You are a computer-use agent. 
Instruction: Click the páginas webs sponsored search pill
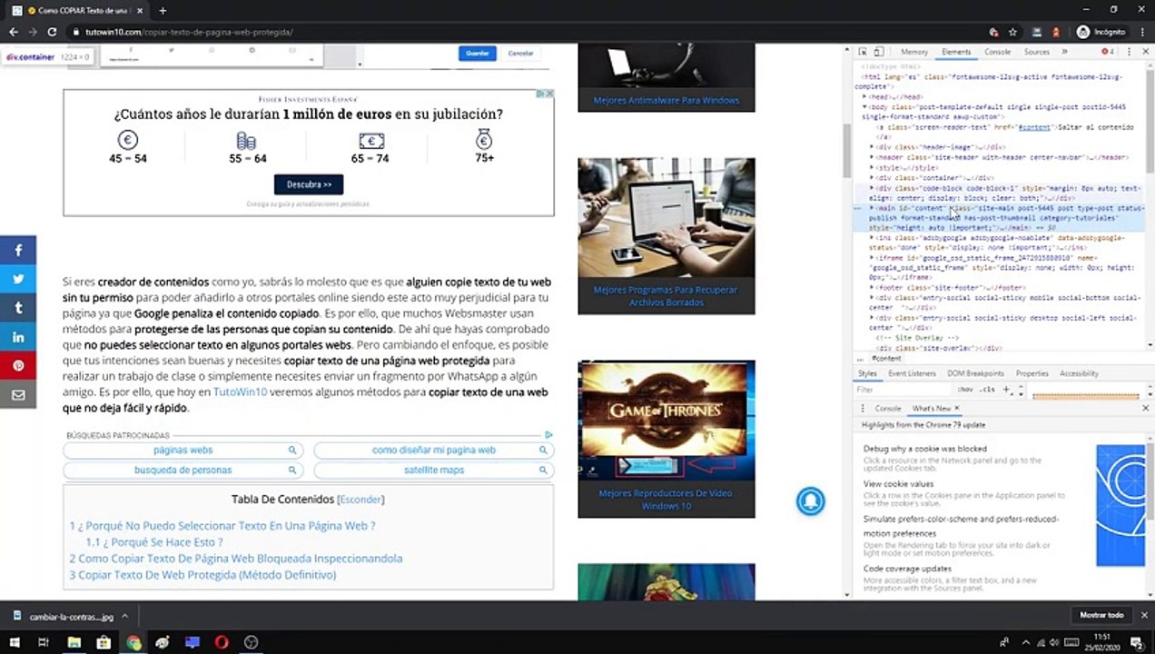coord(182,451)
